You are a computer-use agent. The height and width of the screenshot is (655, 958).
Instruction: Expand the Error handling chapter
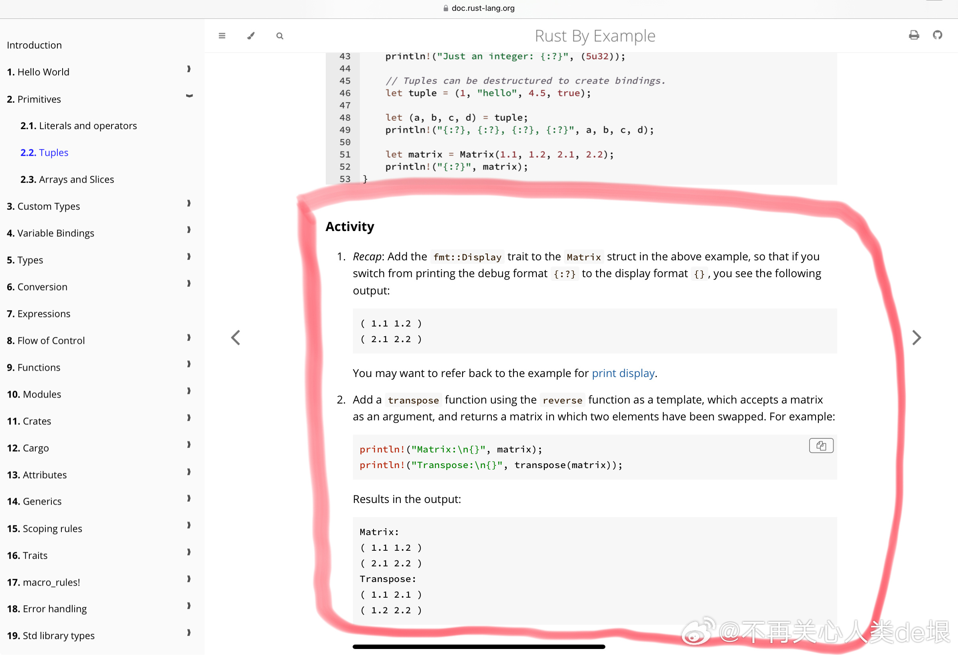coord(189,606)
